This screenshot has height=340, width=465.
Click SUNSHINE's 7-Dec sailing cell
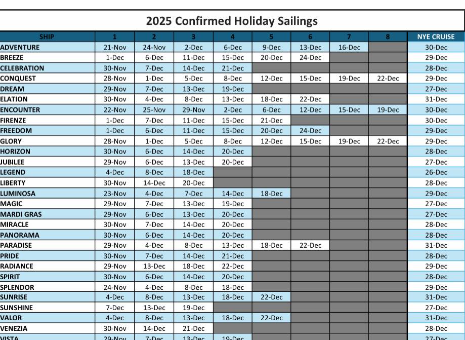tap(115, 308)
